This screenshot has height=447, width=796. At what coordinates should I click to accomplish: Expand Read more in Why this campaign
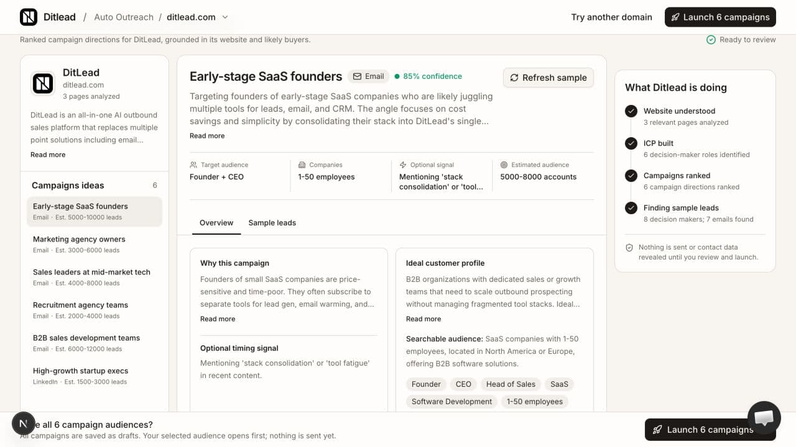[218, 319]
